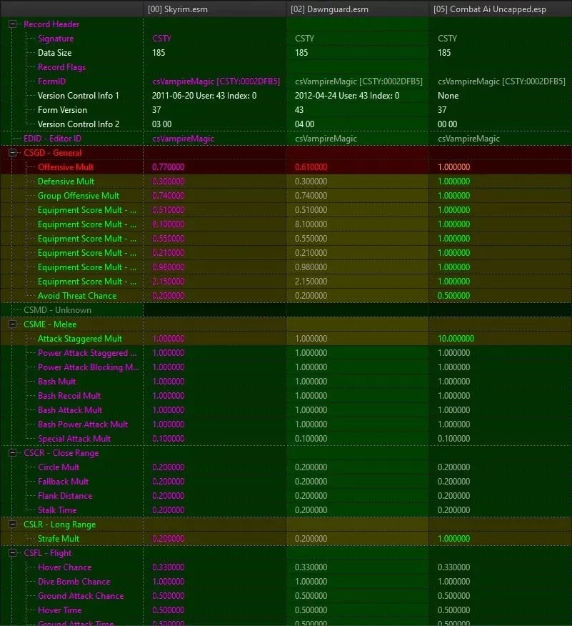Select the Strafe Mult row label

pyautogui.click(x=59, y=539)
